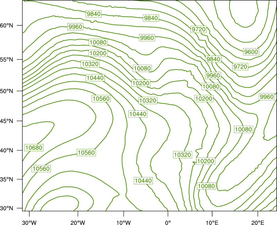Click the 9960 label at the far right edge
The image size is (277, 225).
(267, 97)
